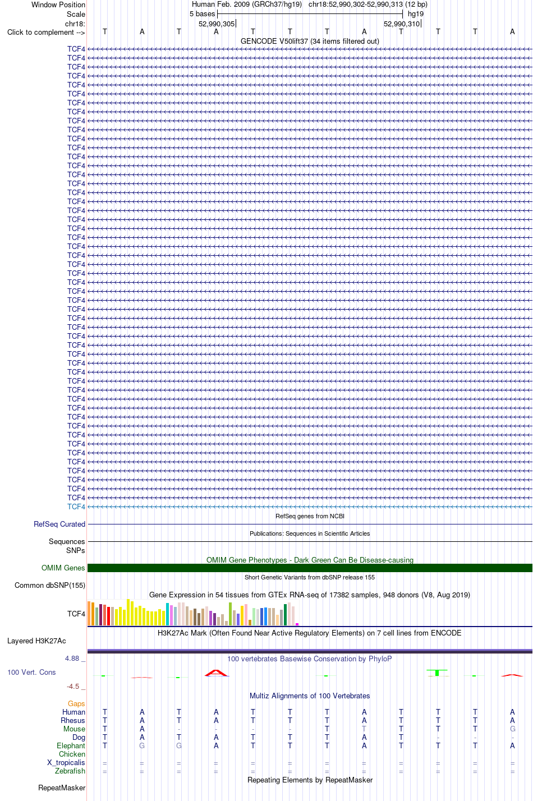Viewport: 533px width, 801px height.
Task: Click the OMIM Gene Phenotypes title
Action: click(x=310, y=560)
